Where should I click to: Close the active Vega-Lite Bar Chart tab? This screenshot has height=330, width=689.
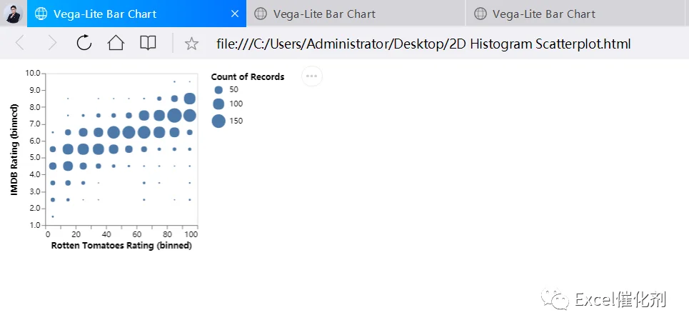point(235,14)
